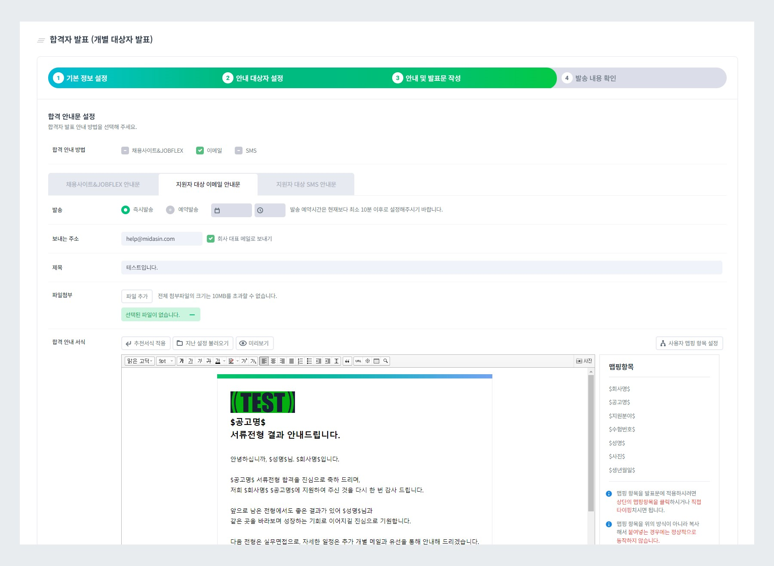Click the 미리보기 preview button
Viewport: 774px width, 566px height.
255,343
